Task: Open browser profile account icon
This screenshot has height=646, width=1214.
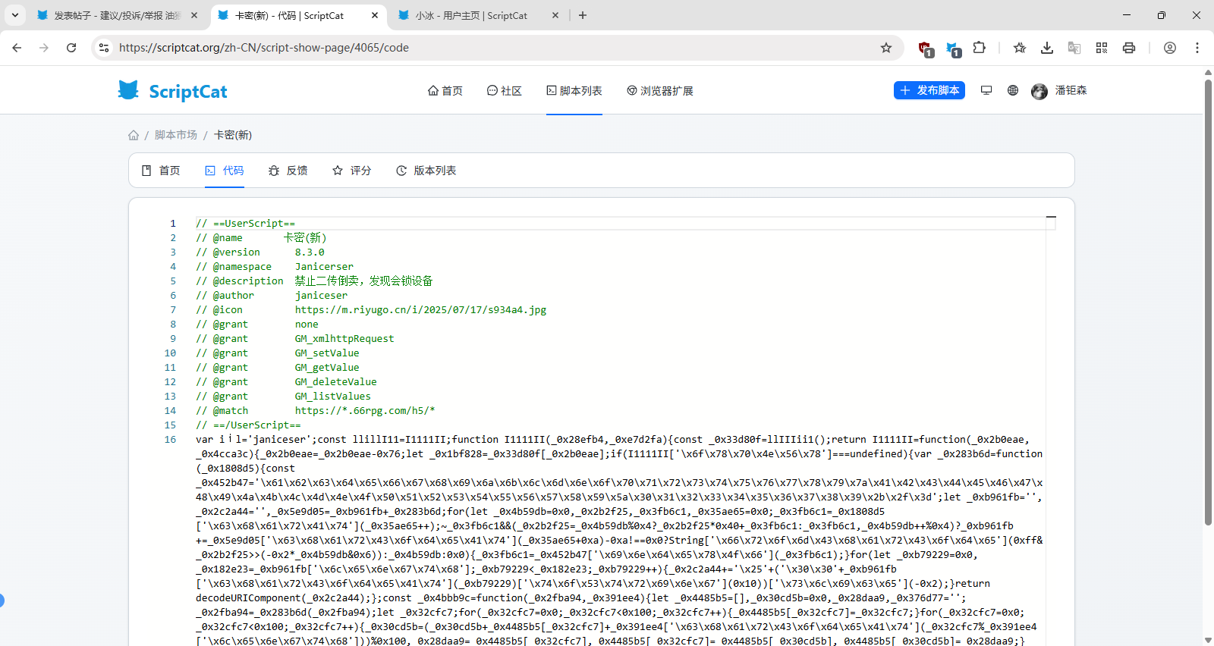Action: pos(1170,48)
